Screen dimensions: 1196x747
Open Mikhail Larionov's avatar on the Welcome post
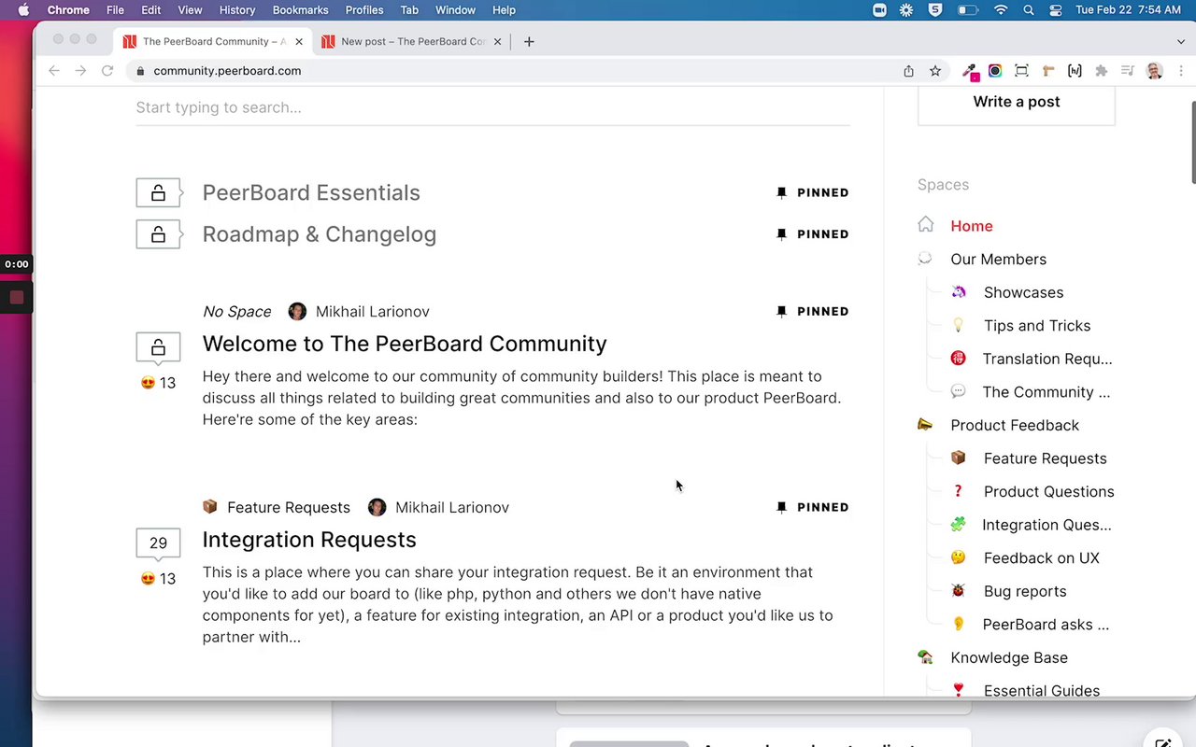(x=297, y=312)
